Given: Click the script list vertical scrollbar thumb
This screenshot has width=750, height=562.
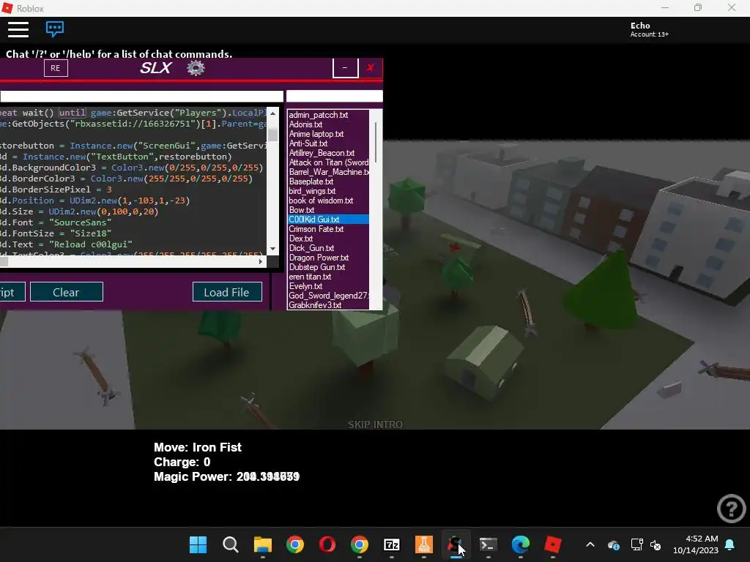Looking at the screenshot, I should click(x=376, y=143).
